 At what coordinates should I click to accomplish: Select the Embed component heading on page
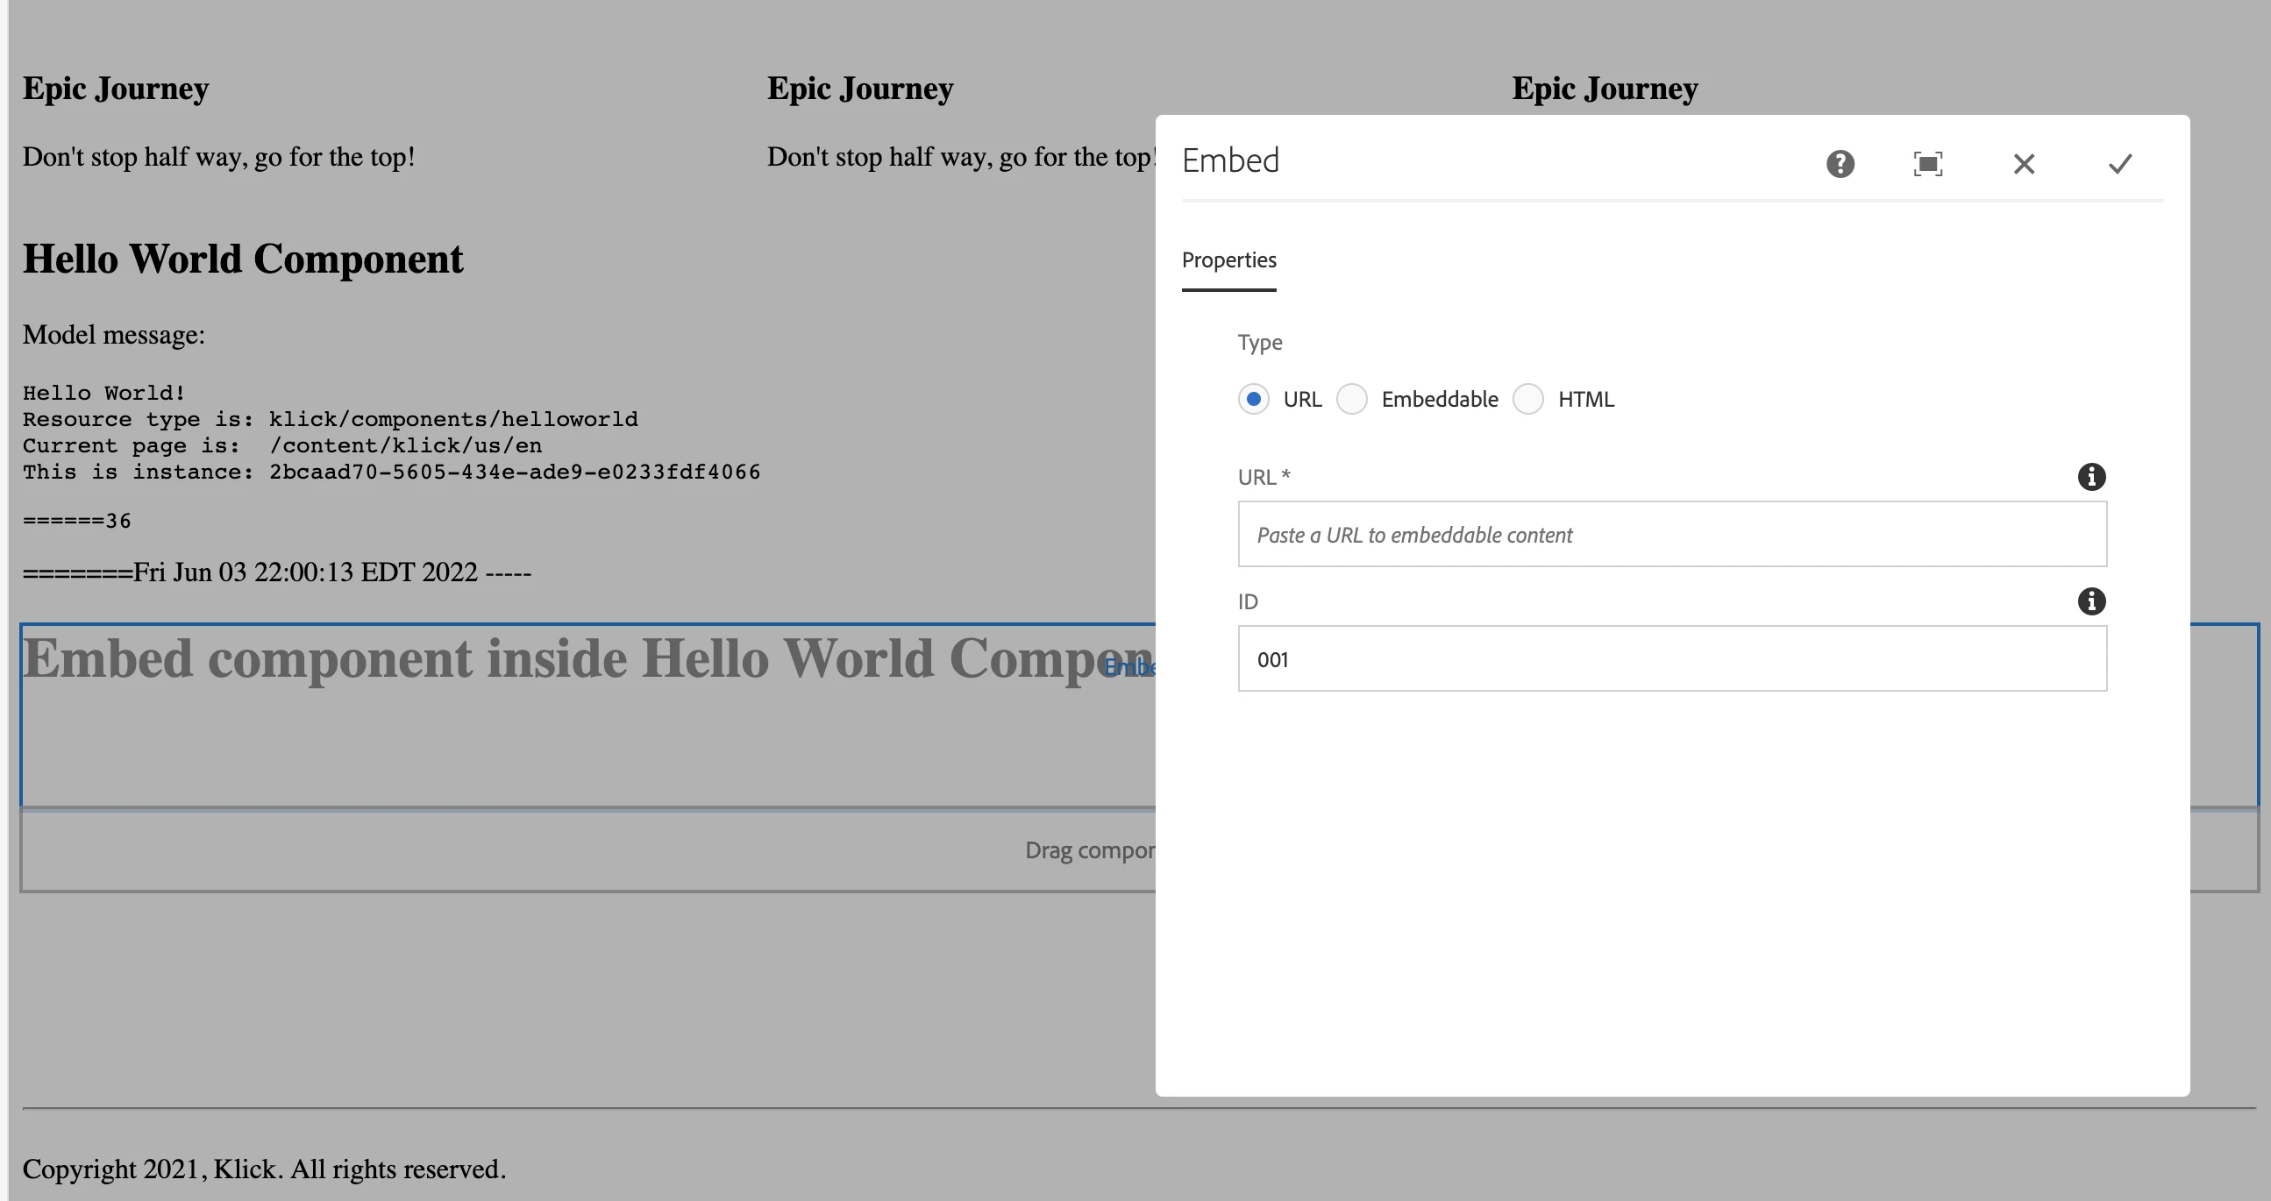click(564, 658)
